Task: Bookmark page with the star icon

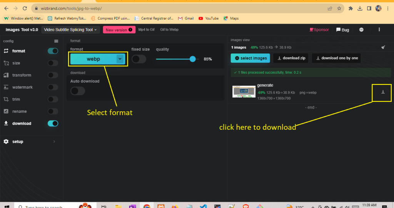Action: (x=339, y=8)
